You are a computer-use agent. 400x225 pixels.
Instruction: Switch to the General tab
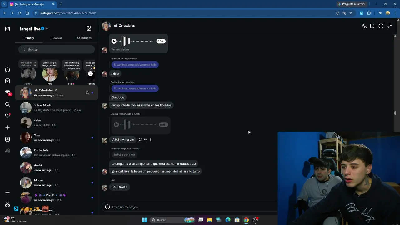[57, 38]
